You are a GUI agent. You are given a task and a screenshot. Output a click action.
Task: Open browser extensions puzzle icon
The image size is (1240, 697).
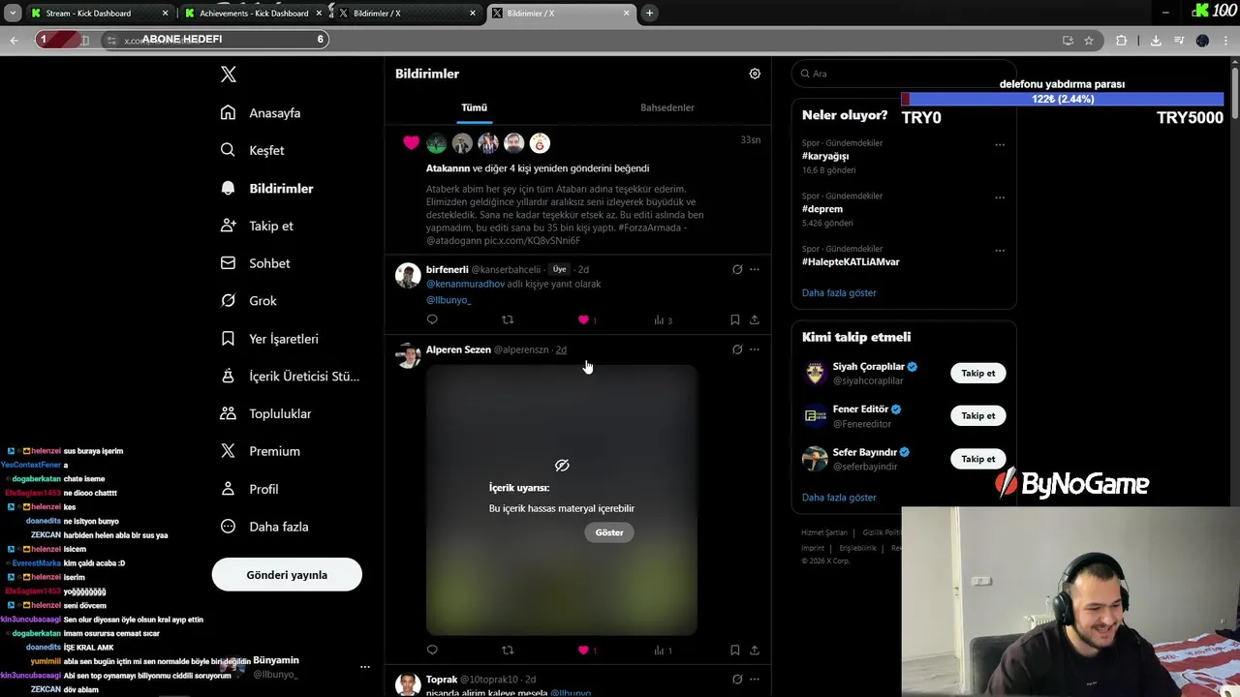coord(1121,41)
